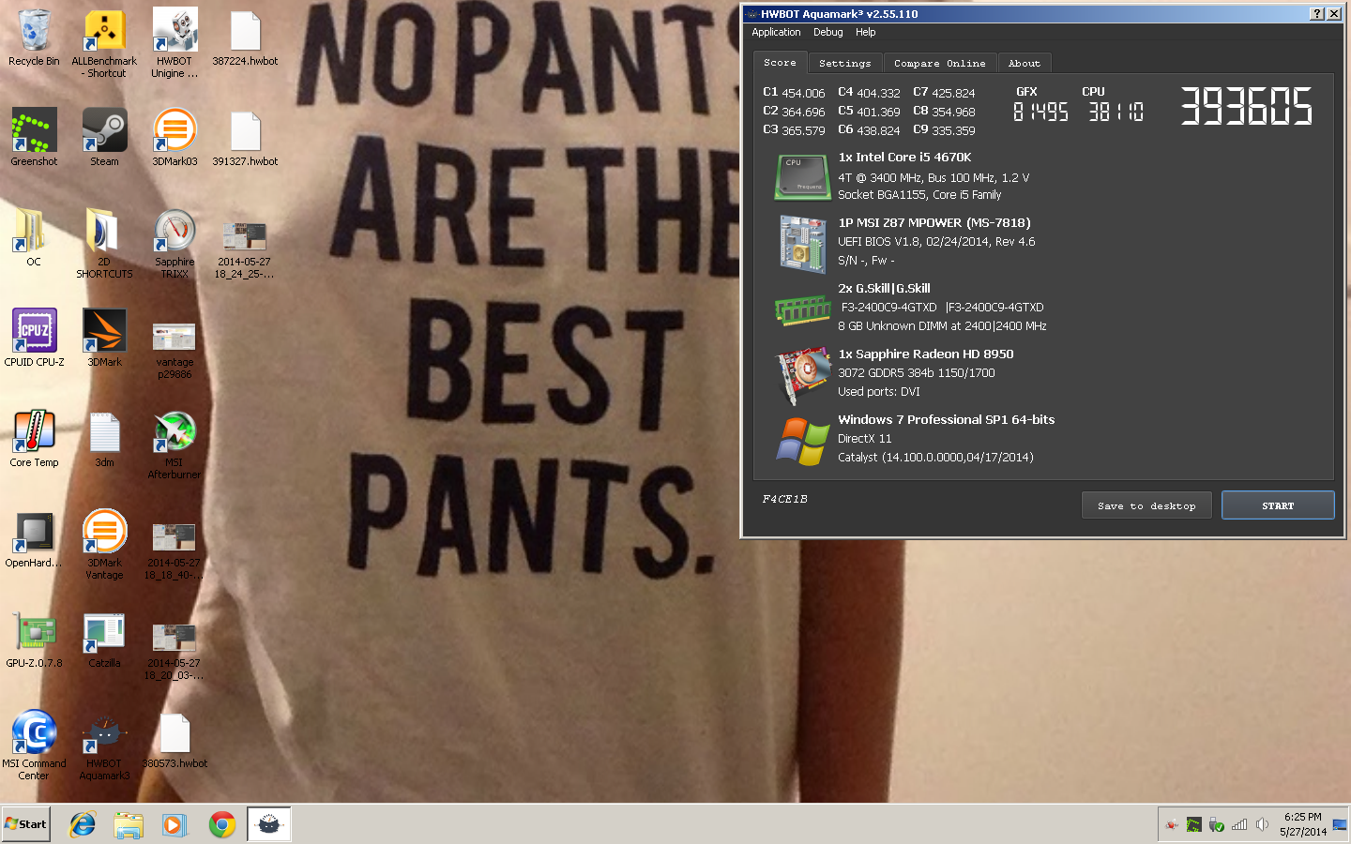Switch to the Score tab

(780, 62)
